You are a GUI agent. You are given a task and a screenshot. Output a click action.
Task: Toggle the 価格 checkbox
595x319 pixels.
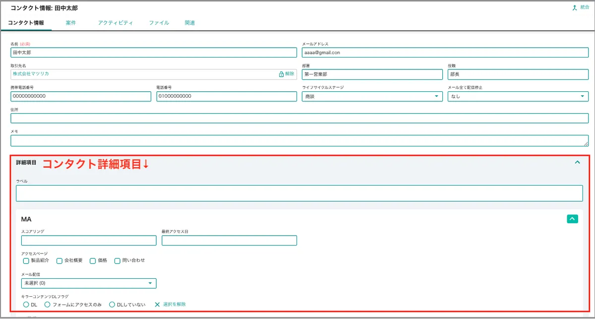coord(93,260)
